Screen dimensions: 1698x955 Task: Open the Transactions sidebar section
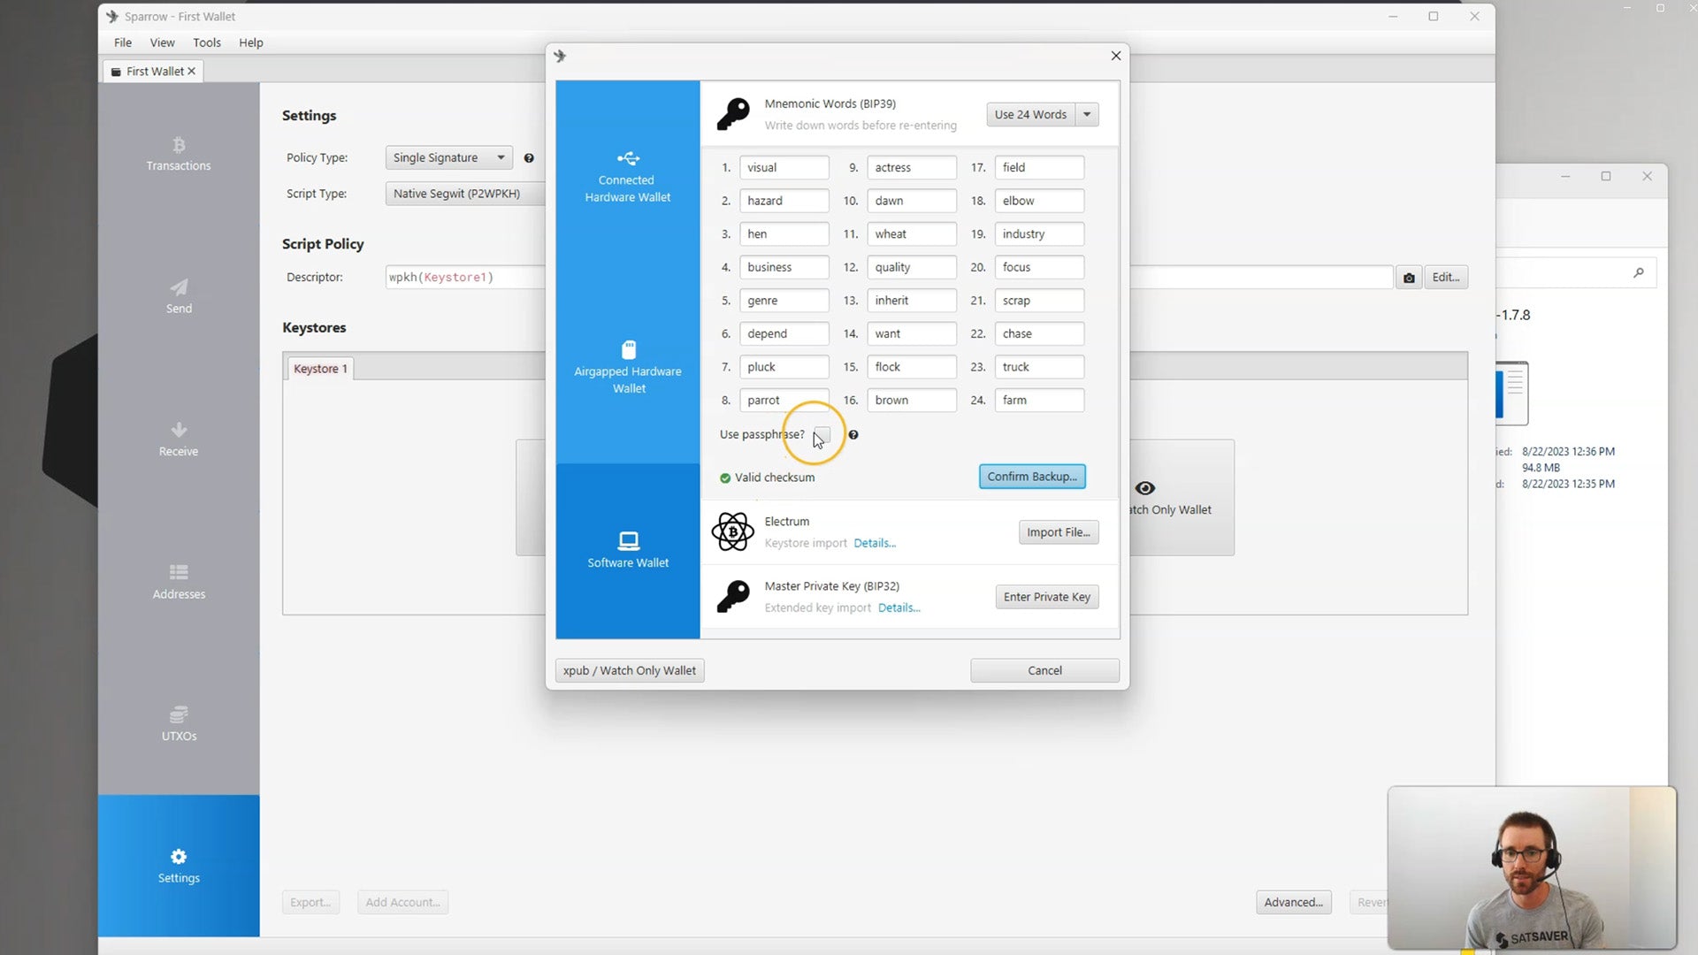178,154
